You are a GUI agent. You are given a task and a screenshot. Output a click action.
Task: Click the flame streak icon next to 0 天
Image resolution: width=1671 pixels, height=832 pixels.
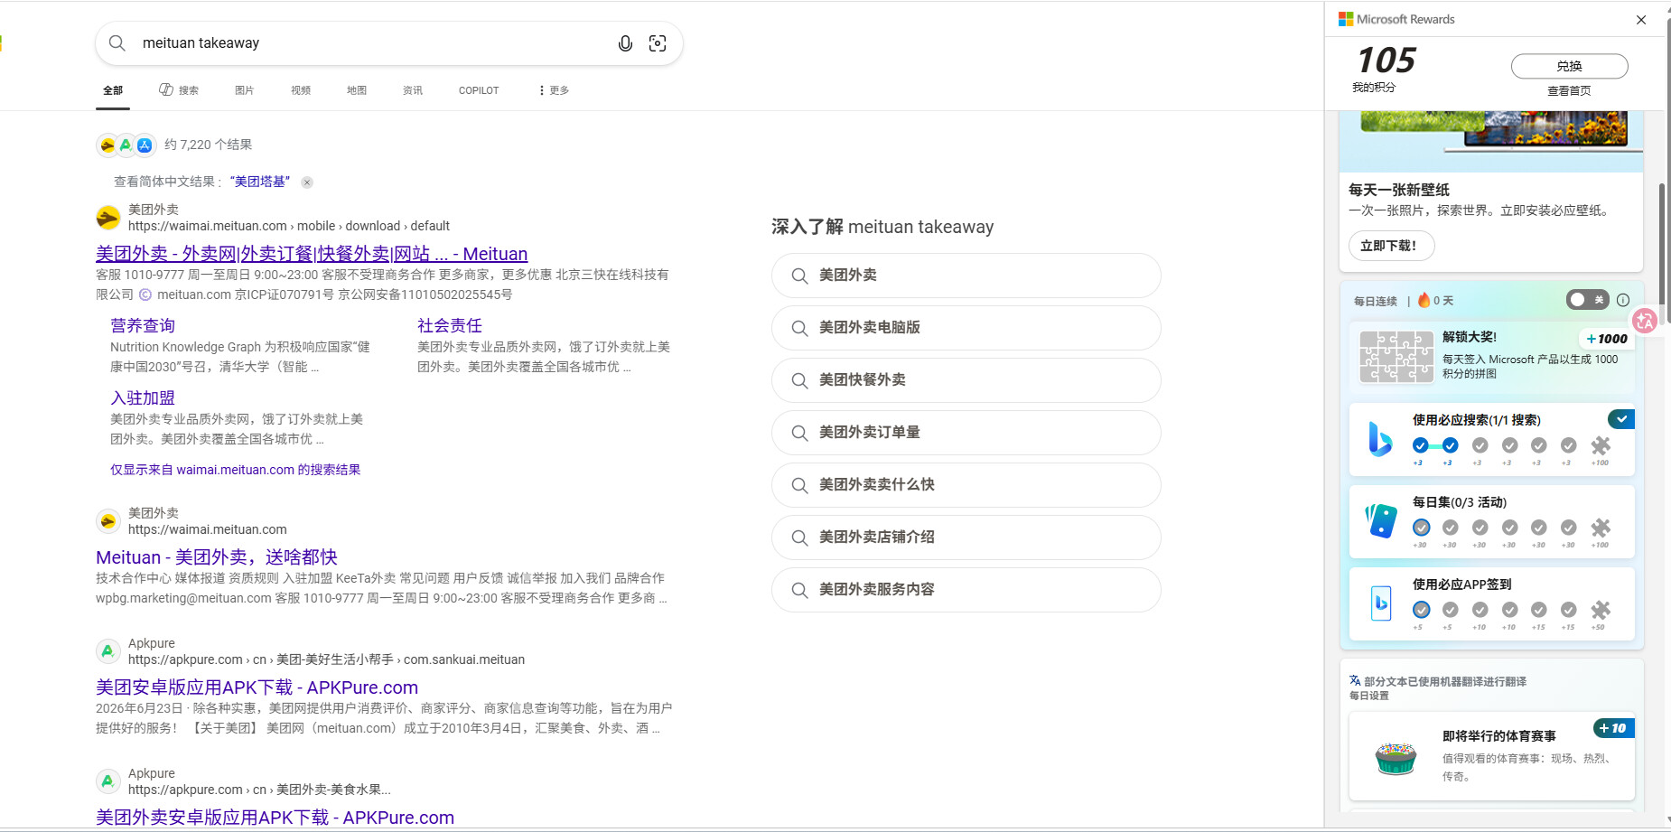[1424, 300]
